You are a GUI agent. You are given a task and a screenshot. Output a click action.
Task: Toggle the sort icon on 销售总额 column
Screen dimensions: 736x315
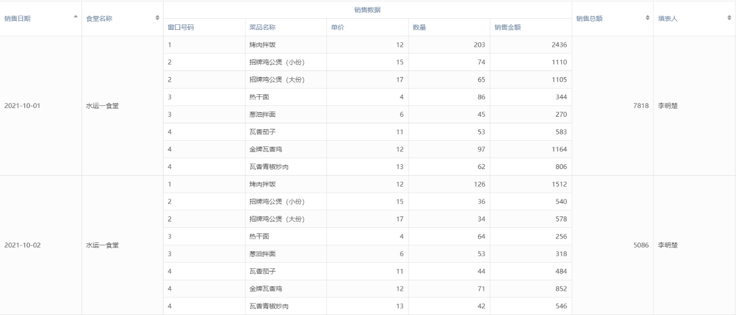(647, 19)
